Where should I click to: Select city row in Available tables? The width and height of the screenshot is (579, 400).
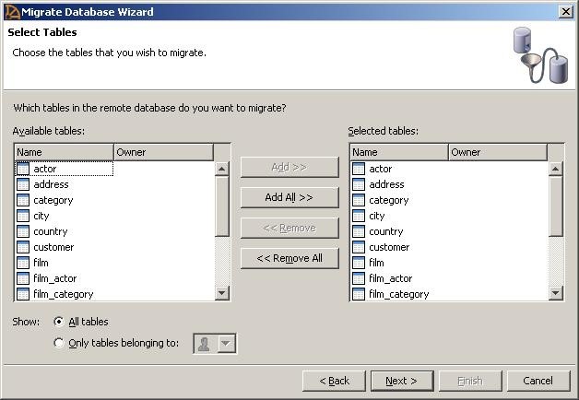pos(41,216)
